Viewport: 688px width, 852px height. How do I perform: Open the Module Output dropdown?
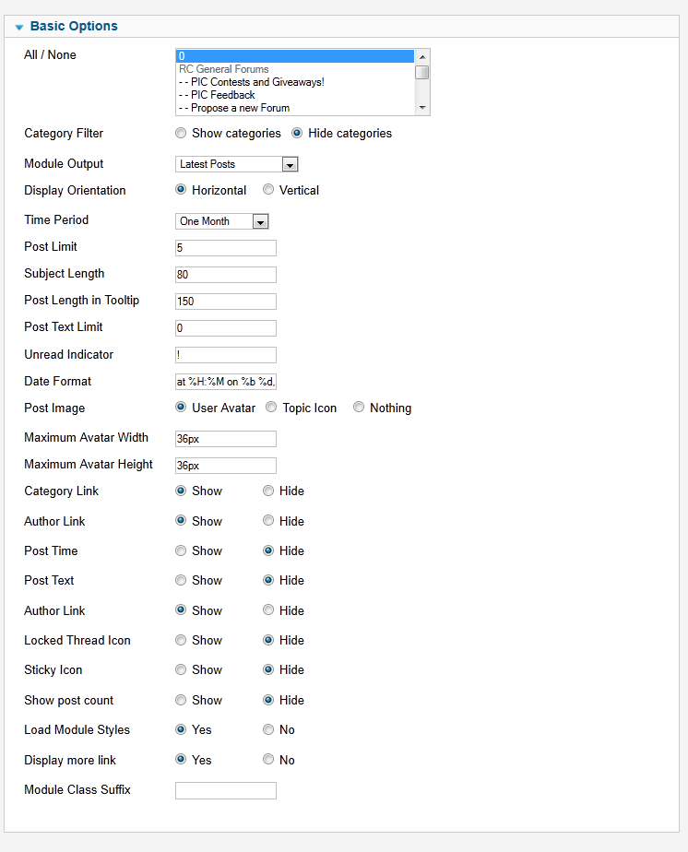coord(290,164)
